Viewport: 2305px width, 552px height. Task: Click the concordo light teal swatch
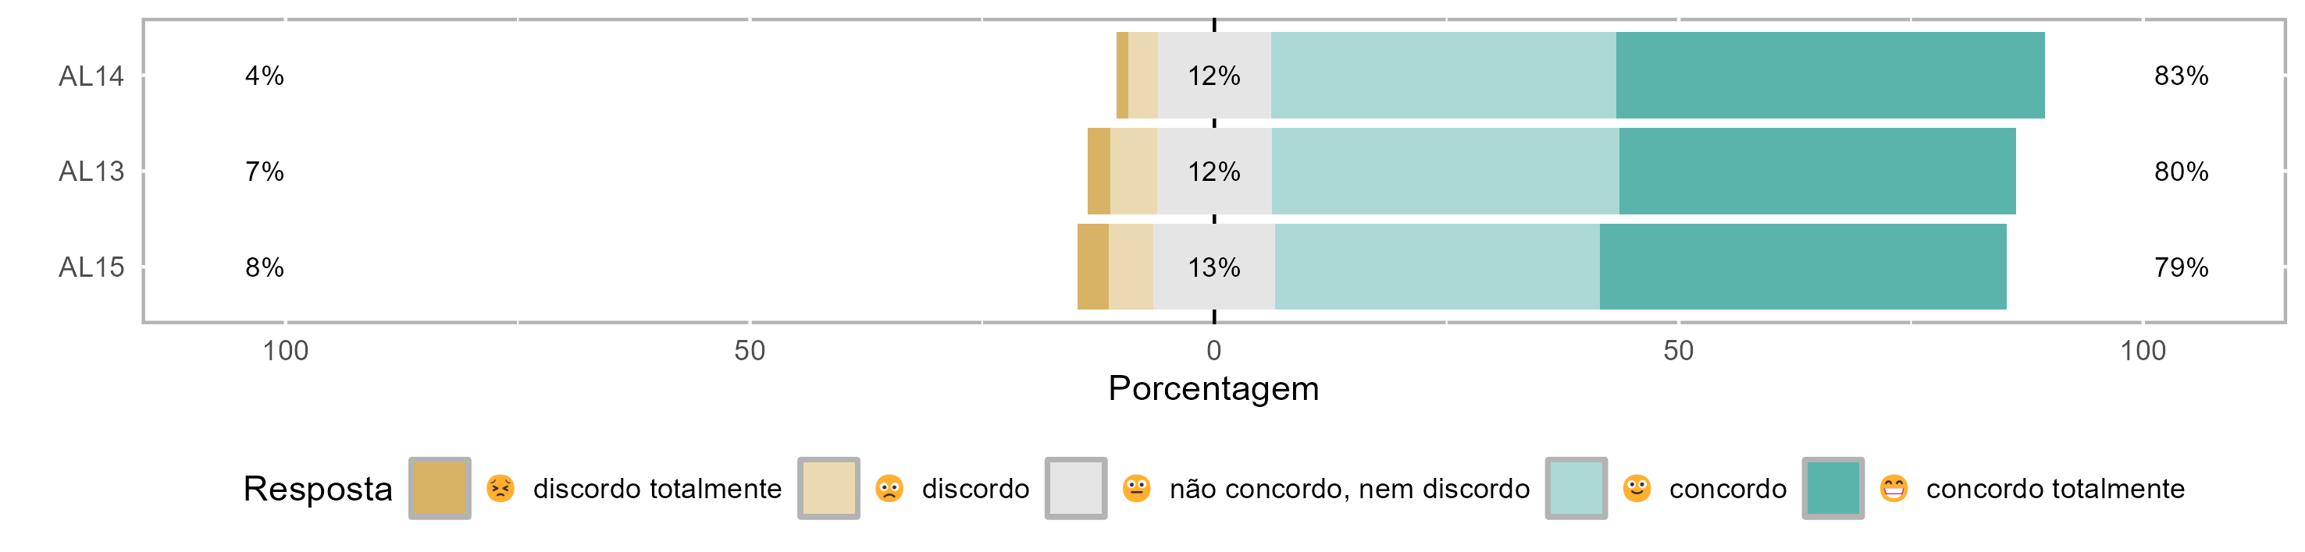click(1576, 489)
